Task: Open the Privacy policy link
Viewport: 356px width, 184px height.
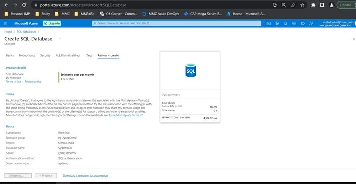Action: click(x=33, y=82)
